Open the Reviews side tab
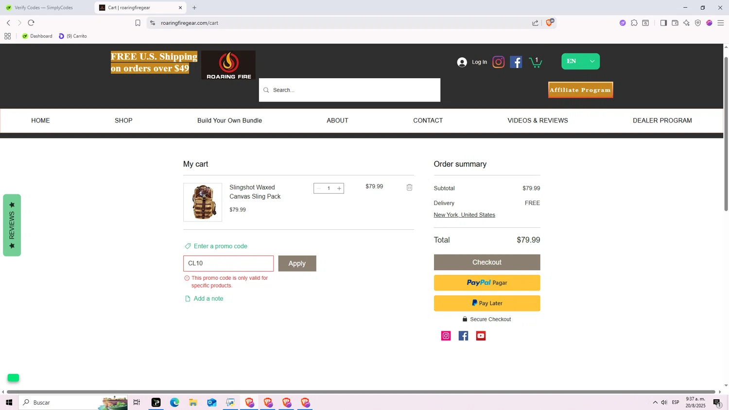Screen dimensions: 729x410 [12, 225]
